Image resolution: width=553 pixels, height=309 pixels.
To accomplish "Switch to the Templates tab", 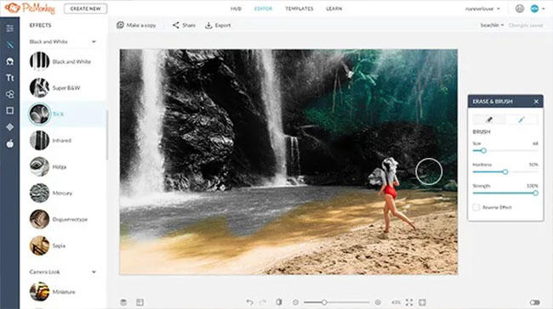I will [x=299, y=8].
